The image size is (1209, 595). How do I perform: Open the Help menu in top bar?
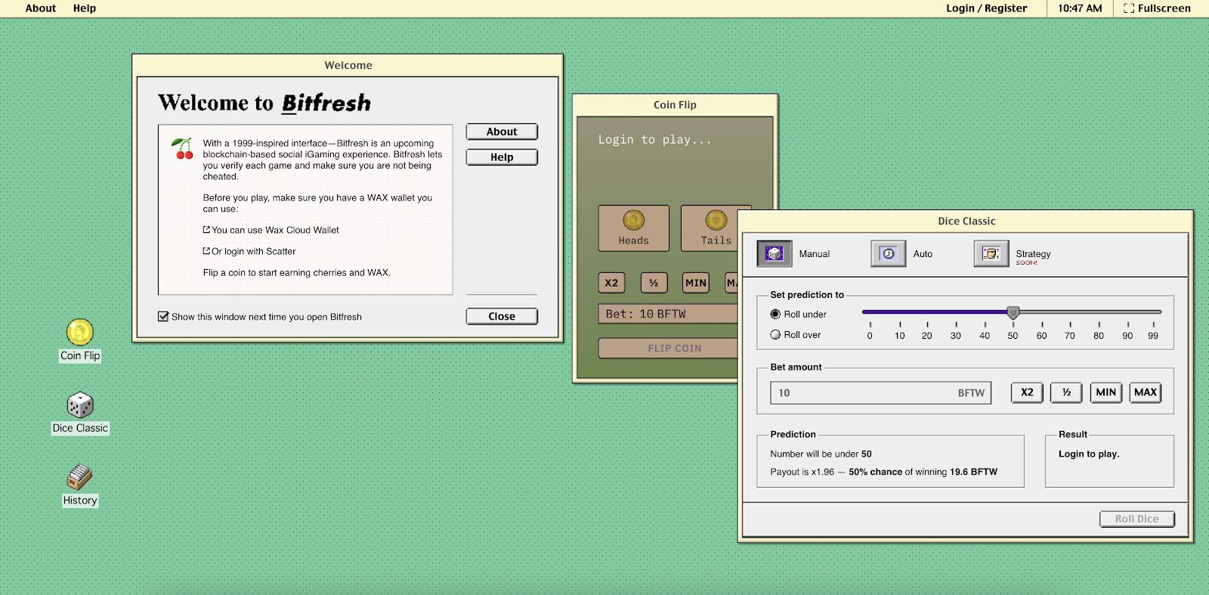85,8
